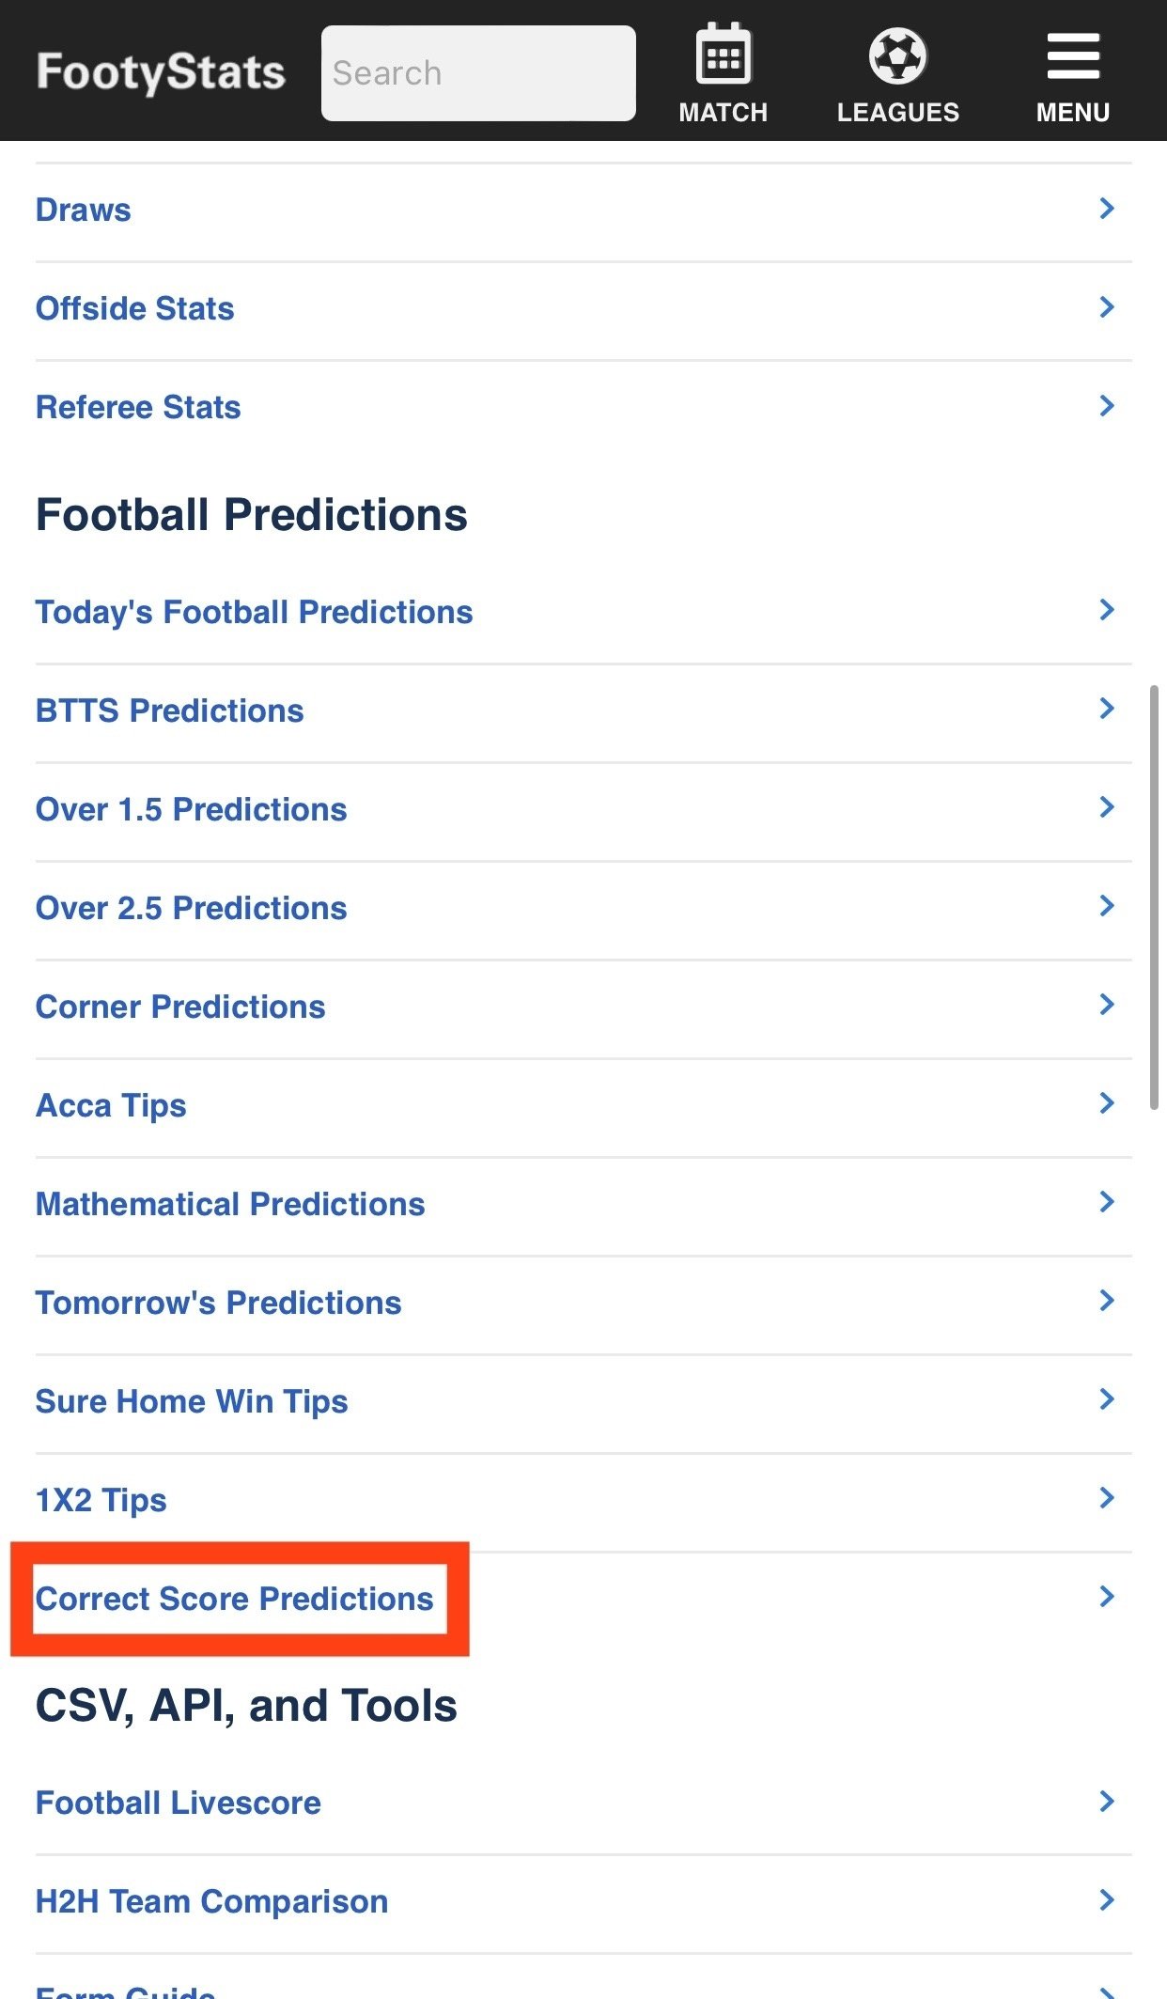Image resolution: width=1167 pixels, height=1999 pixels.
Task: Open the Correct Score Predictions link
Action: 235,1599
